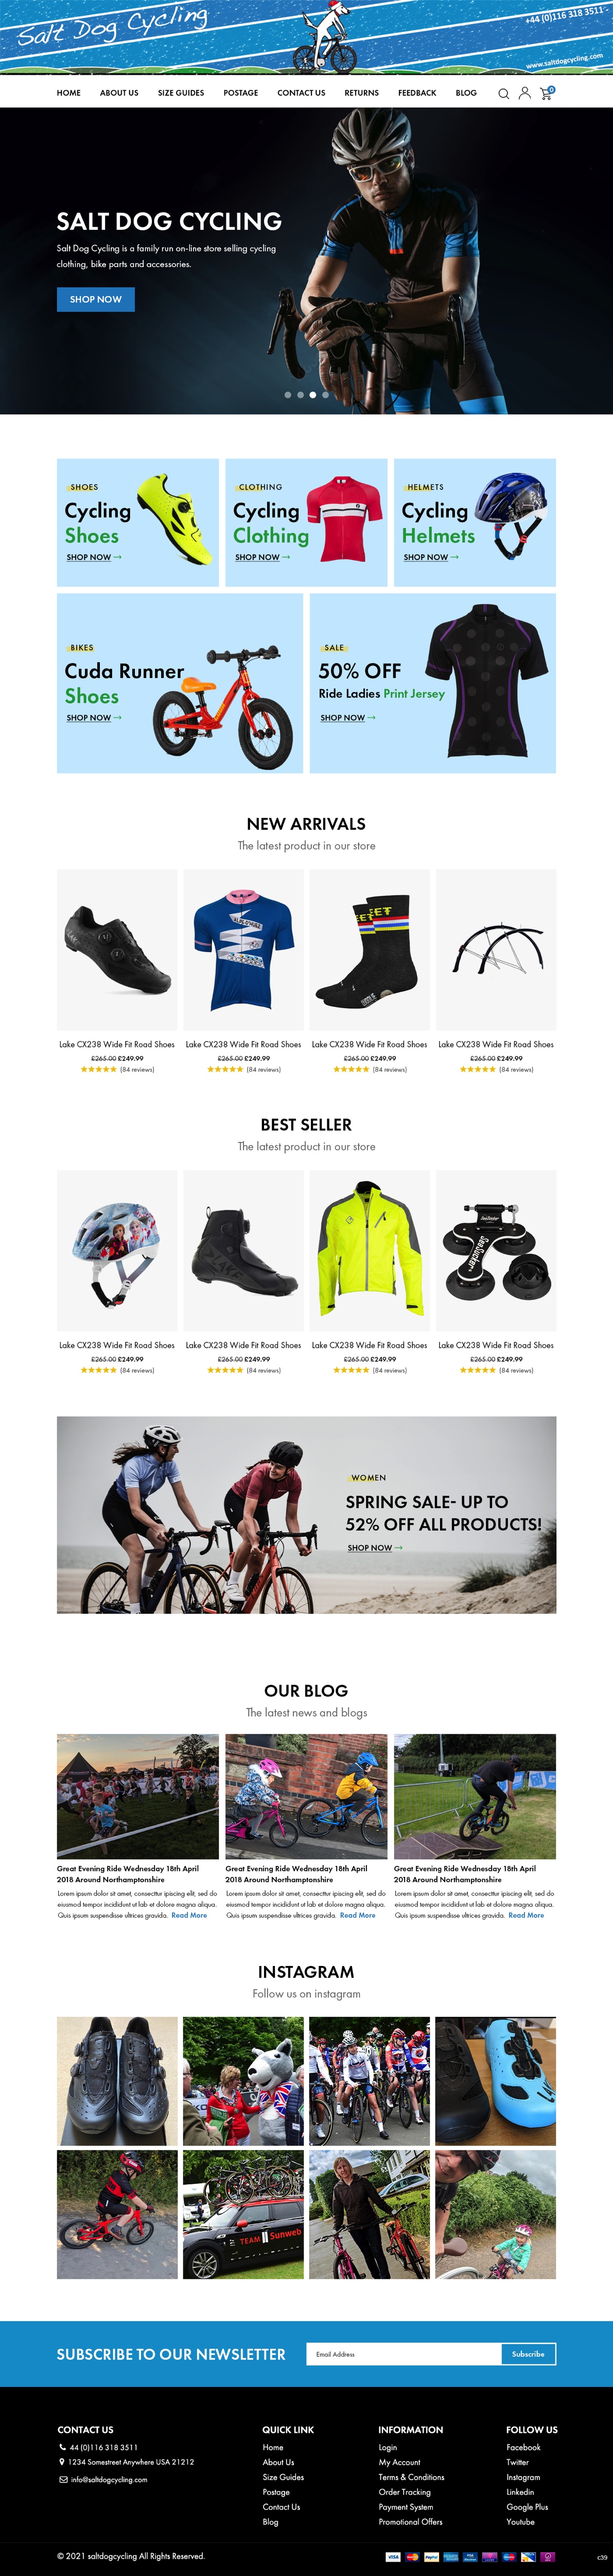This screenshot has height=2576, width=613.
Task: Open Read More on first blog post
Action: (x=189, y=1915)
